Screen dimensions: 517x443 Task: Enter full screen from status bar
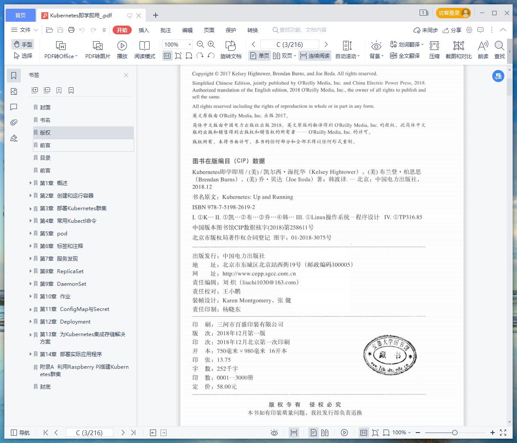point(503,433)
